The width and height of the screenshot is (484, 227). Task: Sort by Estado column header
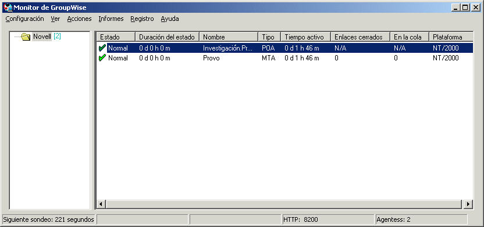pyautogui.click(x=116, y=37)
